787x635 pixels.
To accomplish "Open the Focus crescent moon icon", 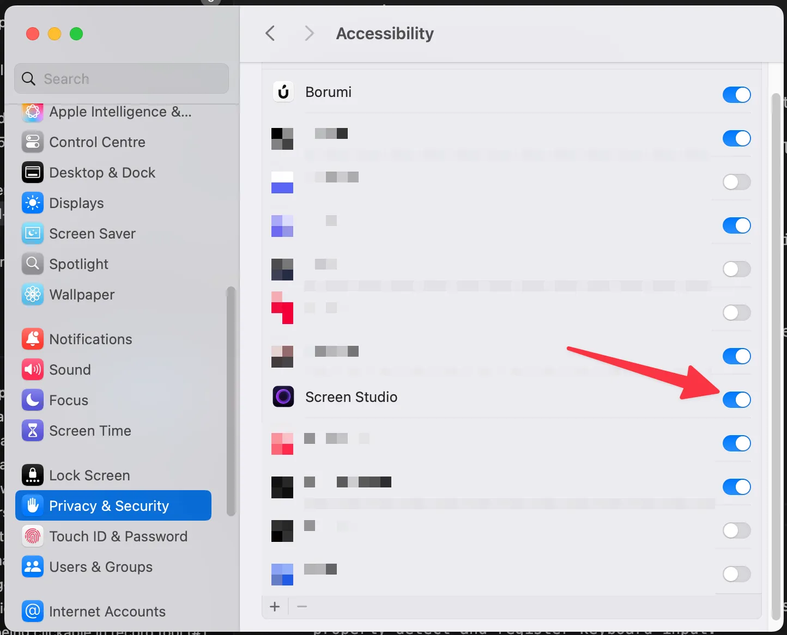I will tap(33, 400).
